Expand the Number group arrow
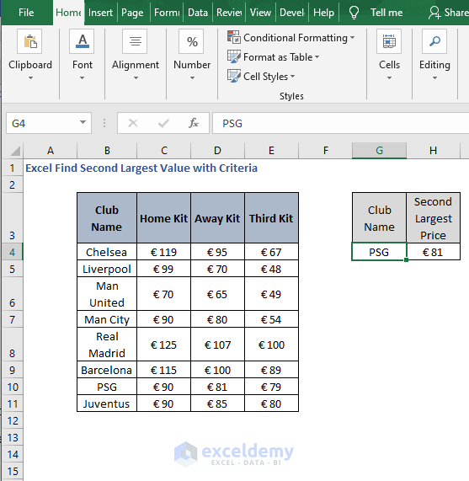The image size is (469, 481). coord(192,77)
